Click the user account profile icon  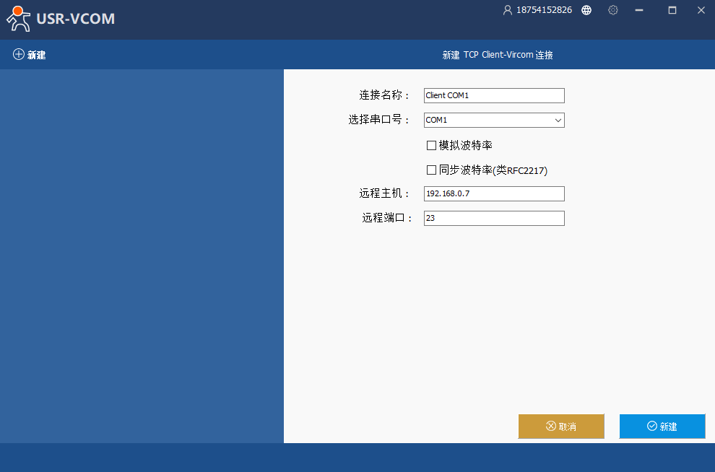coord(507,10)
